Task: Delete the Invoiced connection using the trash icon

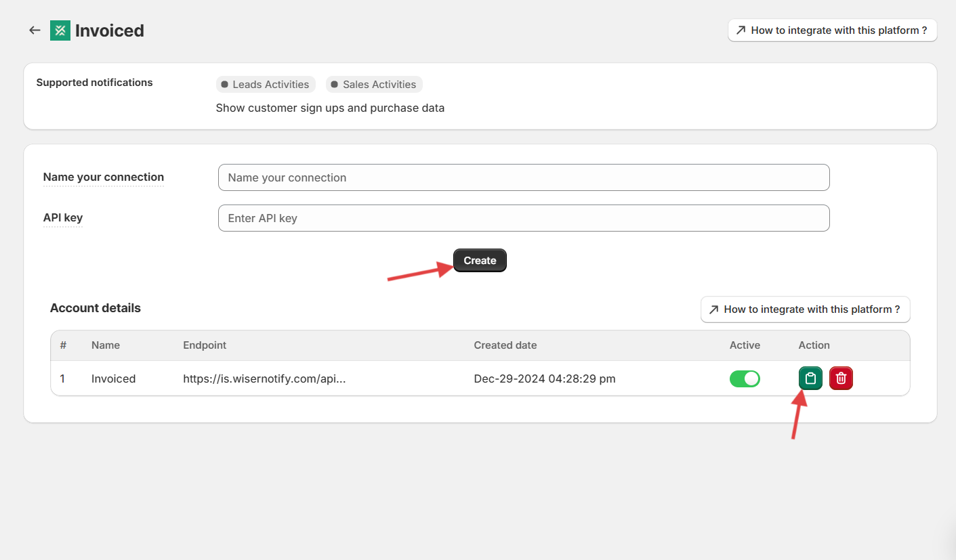Action: 841,379
